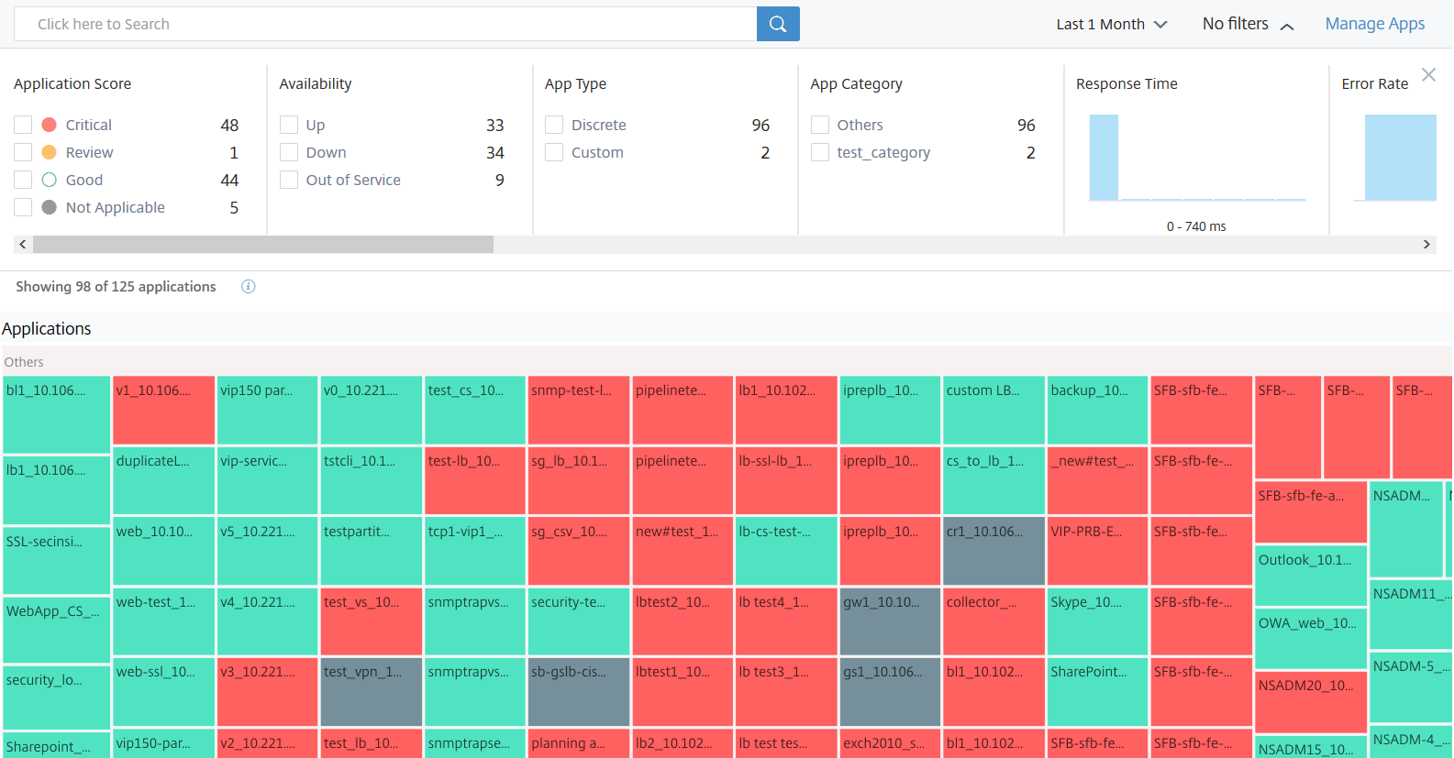The image size is (1454, 758).
Task: Check the Up availability checkbox
Action: [x=289, y=125]
